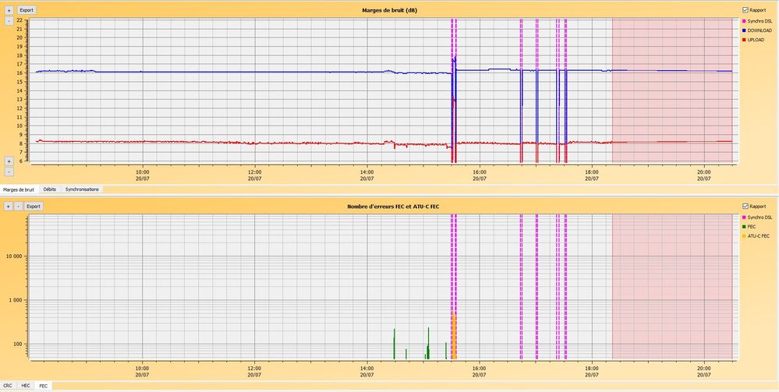
Task: Export the FEC errors chart
Action: click(x=33, y=207)
